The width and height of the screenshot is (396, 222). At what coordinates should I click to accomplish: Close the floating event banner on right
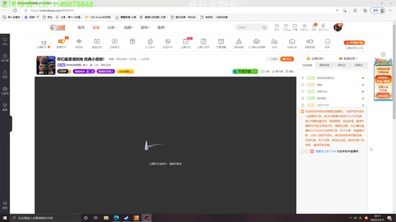coord(383,55)
